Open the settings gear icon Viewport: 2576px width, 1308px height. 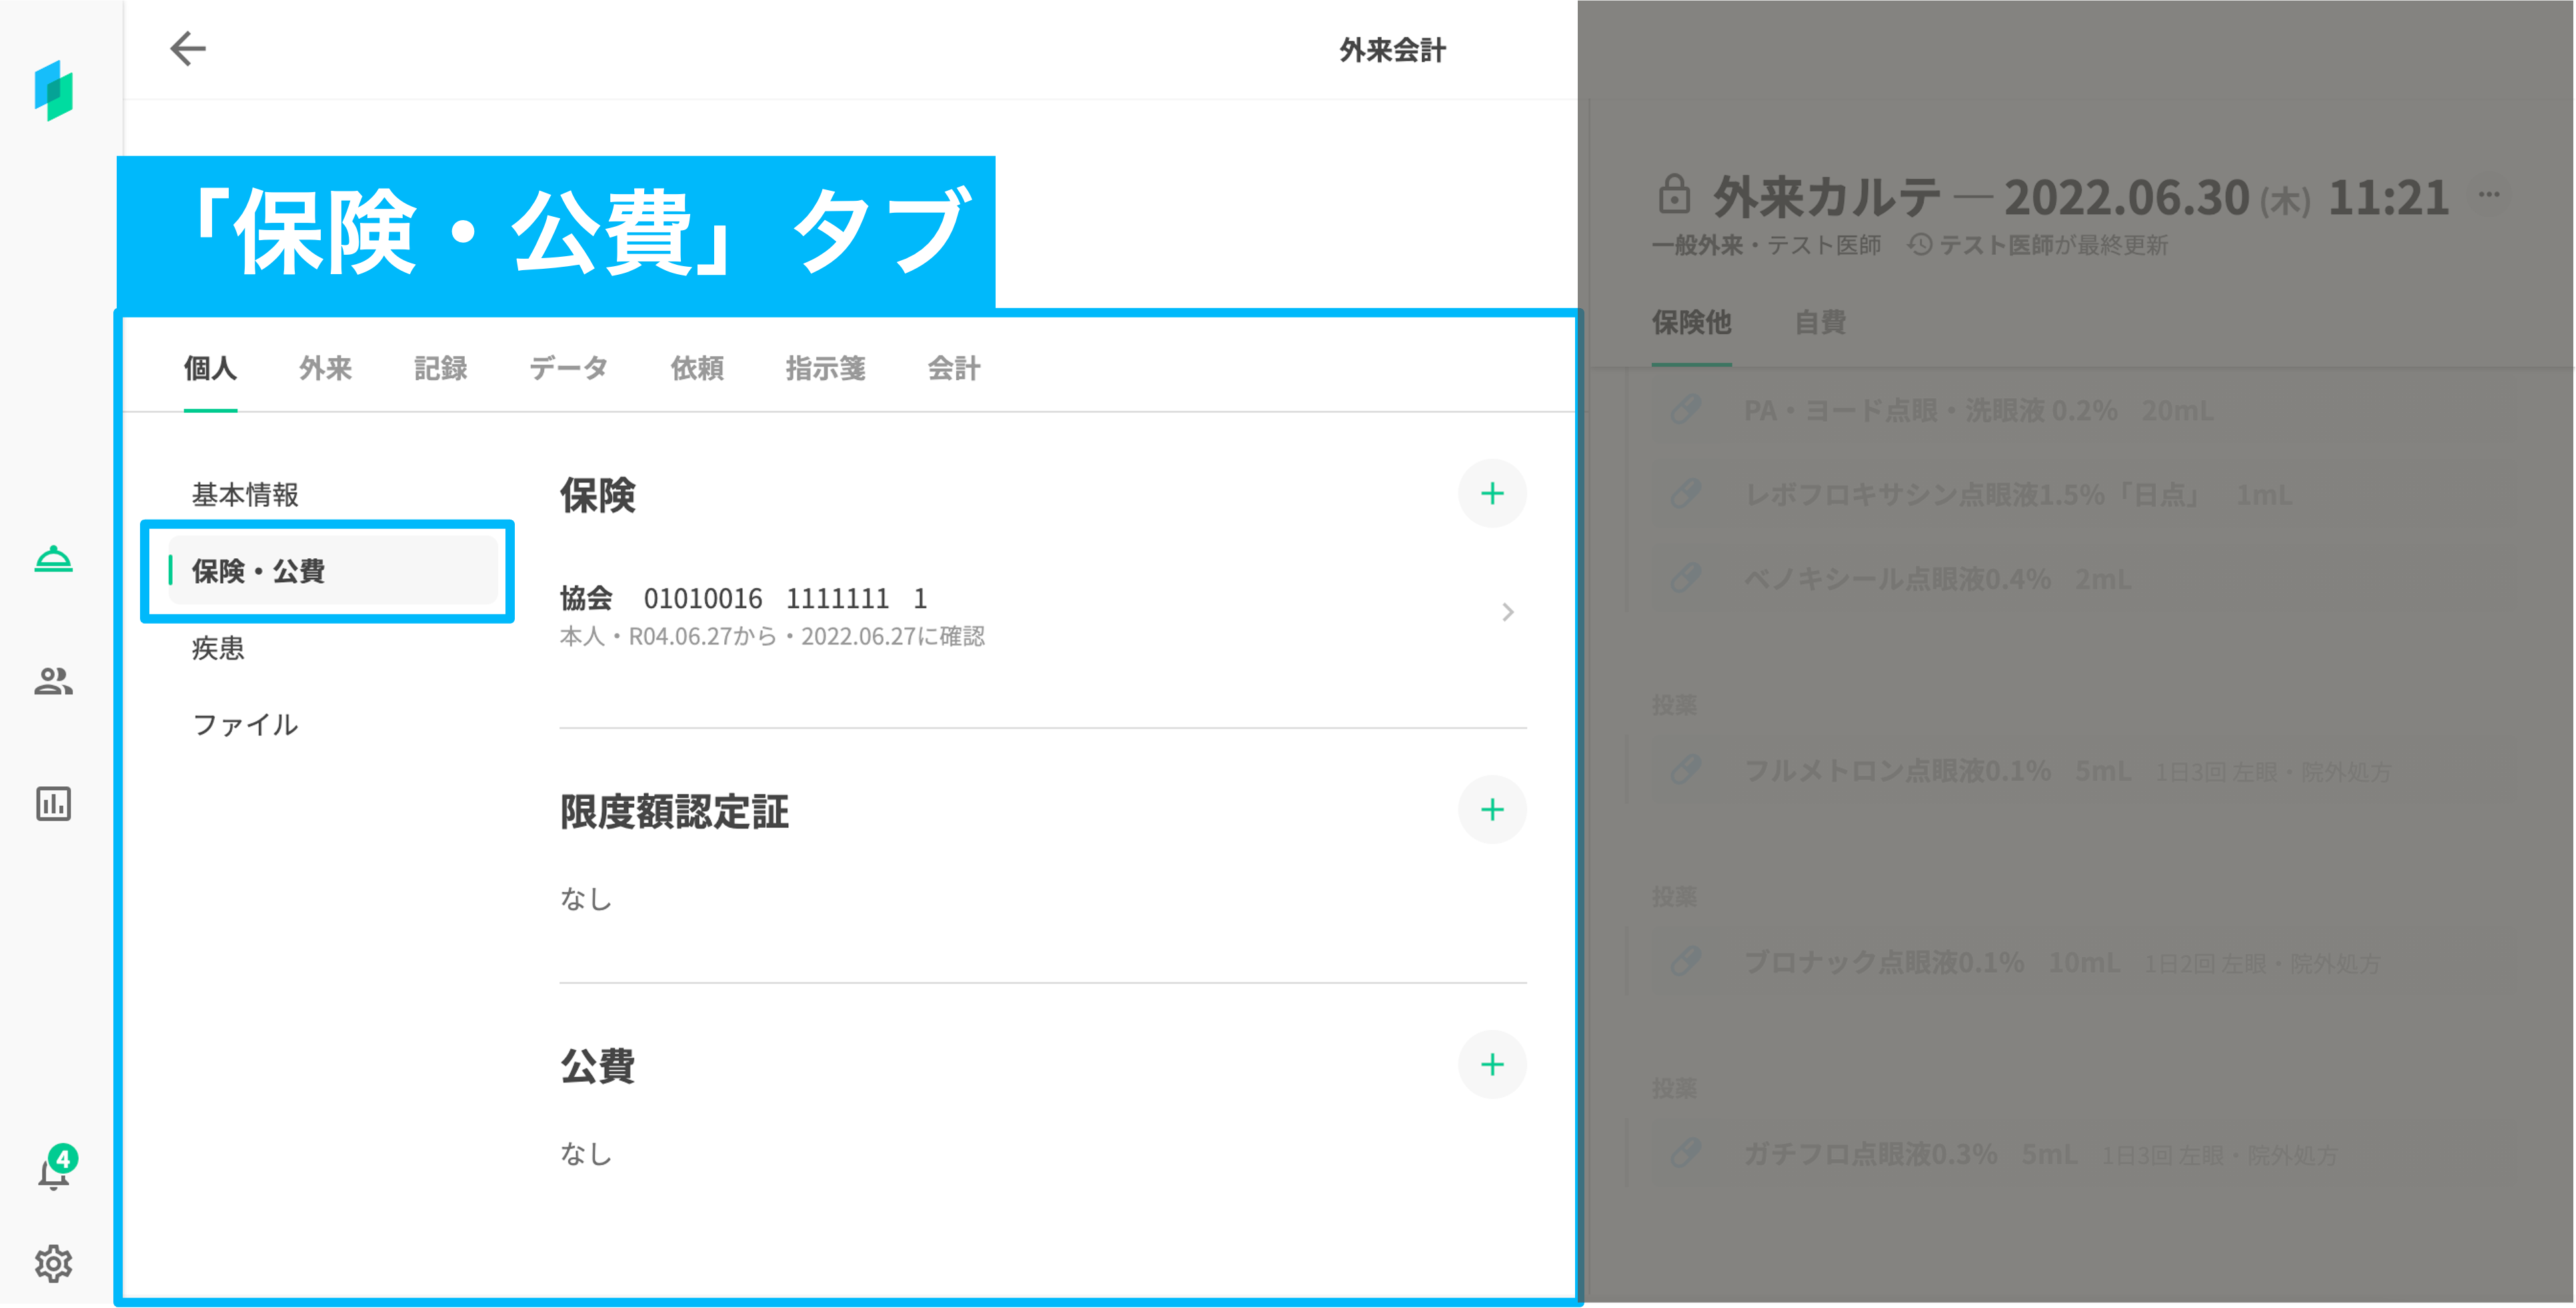pyautogui.click(x=53, y=1263)
